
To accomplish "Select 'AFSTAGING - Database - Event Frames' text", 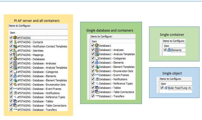I will point(39,89).
